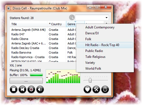
Task: Go to previous station button
Action: 22,89
